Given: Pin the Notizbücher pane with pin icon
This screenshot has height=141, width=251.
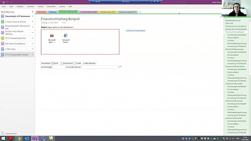Looking at the screenshot, I should pos(32,12).
